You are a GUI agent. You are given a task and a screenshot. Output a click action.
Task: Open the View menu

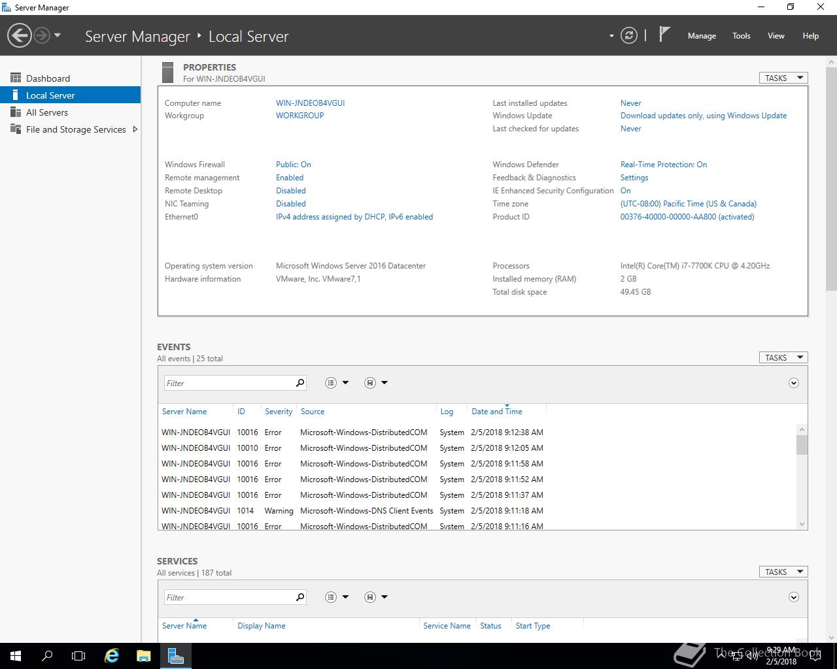(x=776, y=36)
